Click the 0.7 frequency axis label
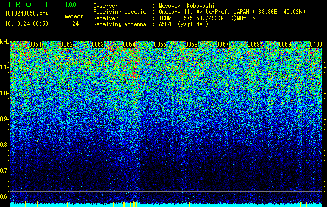 pyautogui.click(x=4, y=171)
